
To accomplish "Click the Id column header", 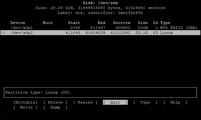I will point(155,23).
